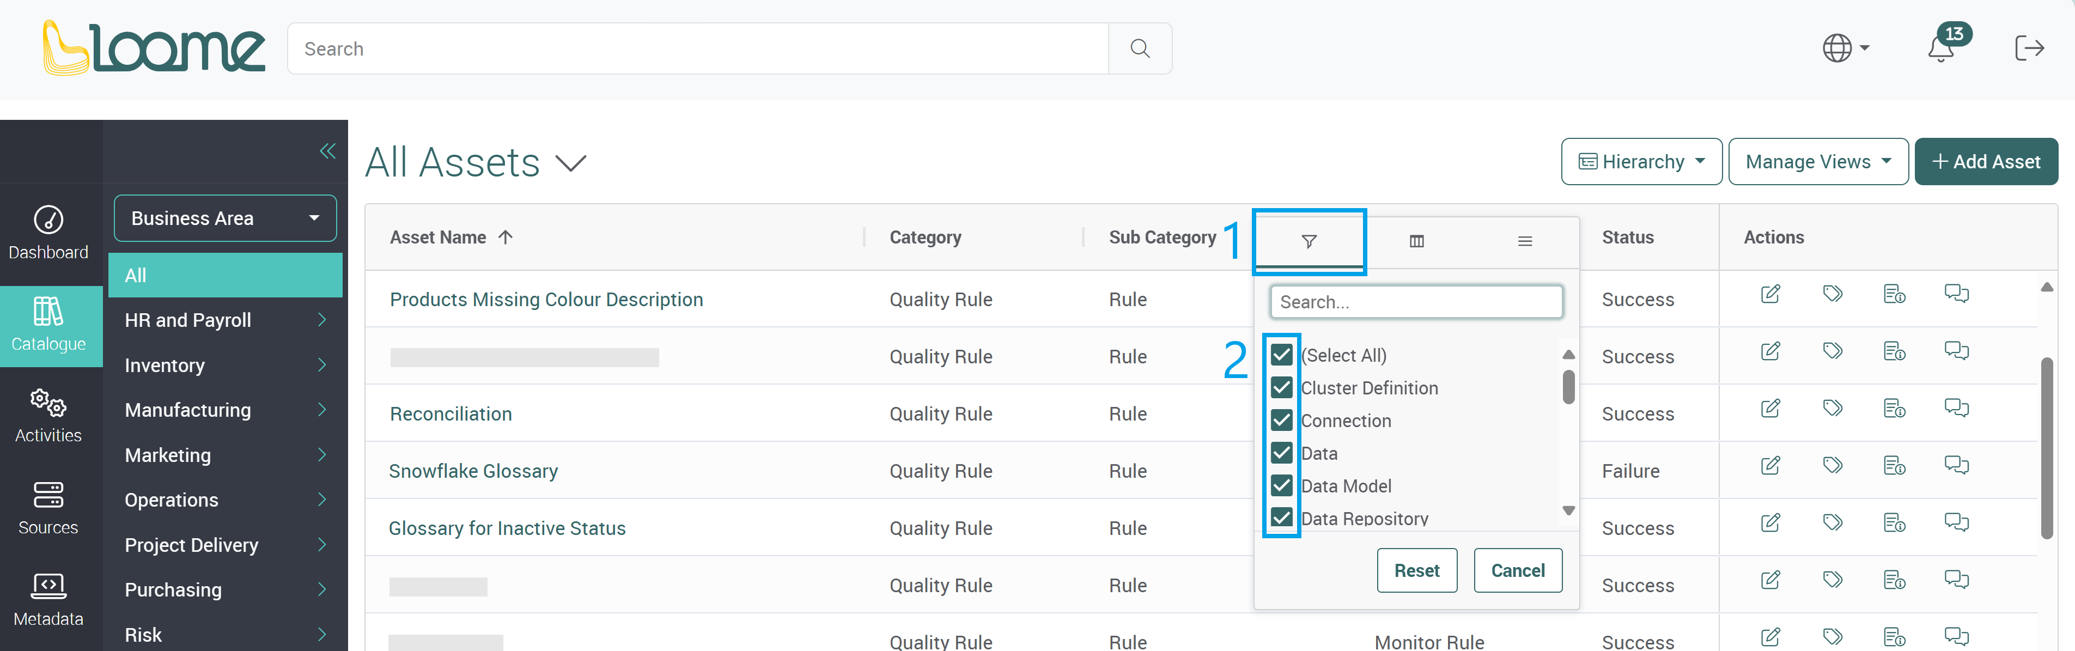Uncheck the Cluster Definition checkbox
Image resolution: width=2075 pixels, height=651 pixels.
tap(1282, 387)
